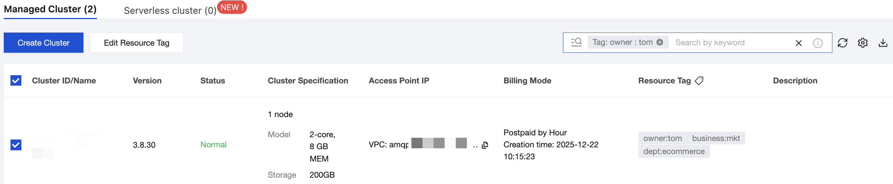Click the Normal status text
The image size is (893, 184).
tap(213, 145)
